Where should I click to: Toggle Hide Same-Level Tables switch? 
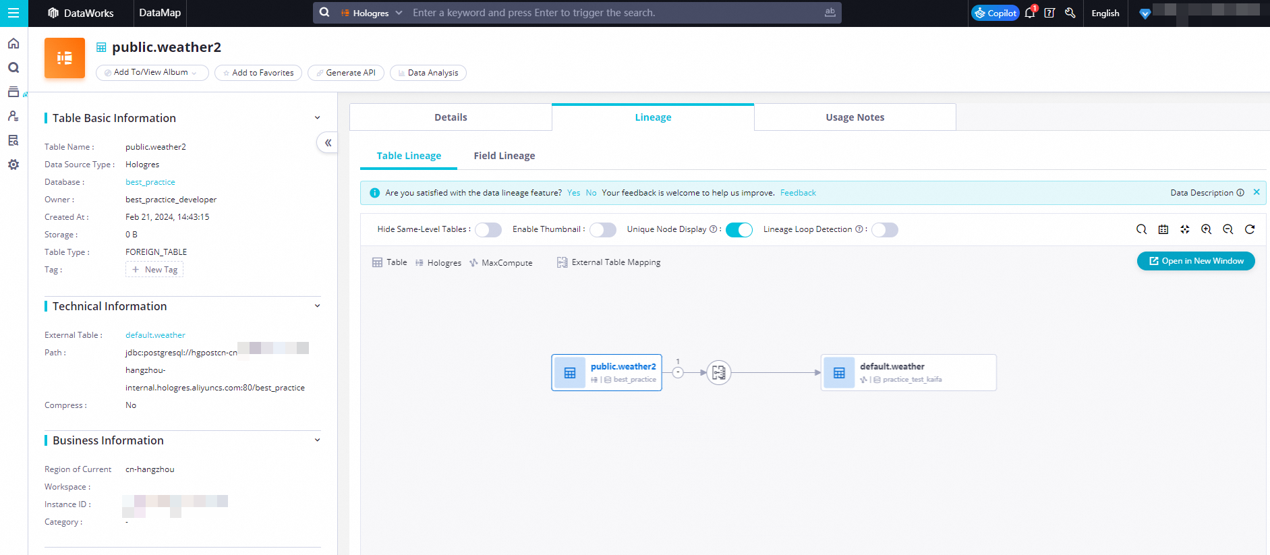coord(488,230)
